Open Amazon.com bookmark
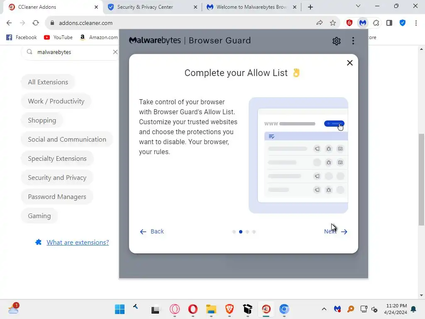The image size is (425, 319). pos(99,37)
